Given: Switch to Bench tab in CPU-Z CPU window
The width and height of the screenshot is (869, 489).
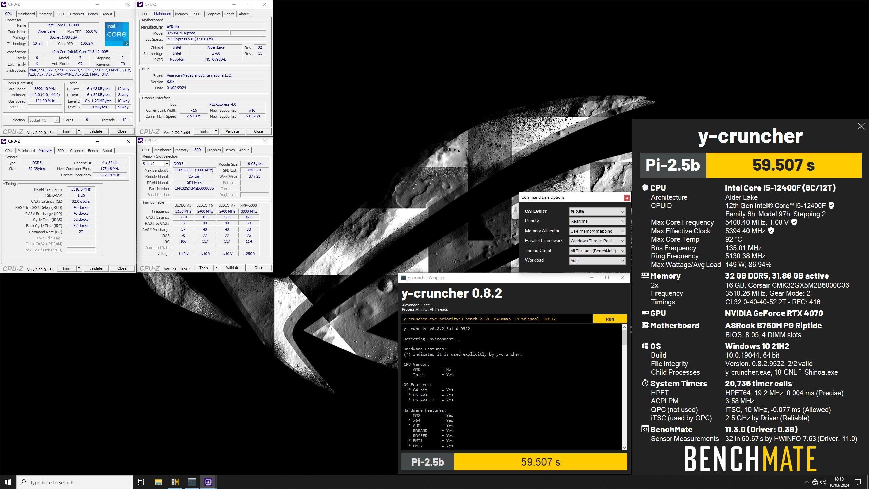Looking at the screenshot, I should (93, 14).
